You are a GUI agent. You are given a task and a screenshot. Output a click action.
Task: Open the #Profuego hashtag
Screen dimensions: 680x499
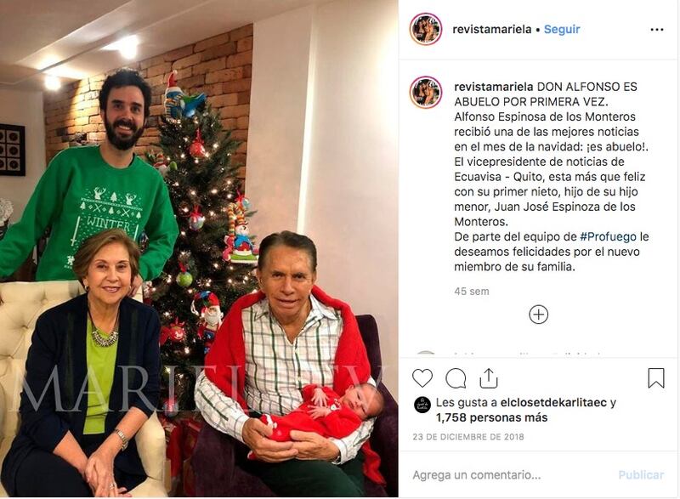pos(608,236)
